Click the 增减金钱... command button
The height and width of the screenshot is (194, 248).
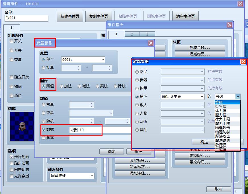[x=200, y=48]
